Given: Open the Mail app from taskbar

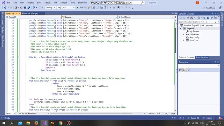Looking at the screenshot, I should click(x=20, y=123).
